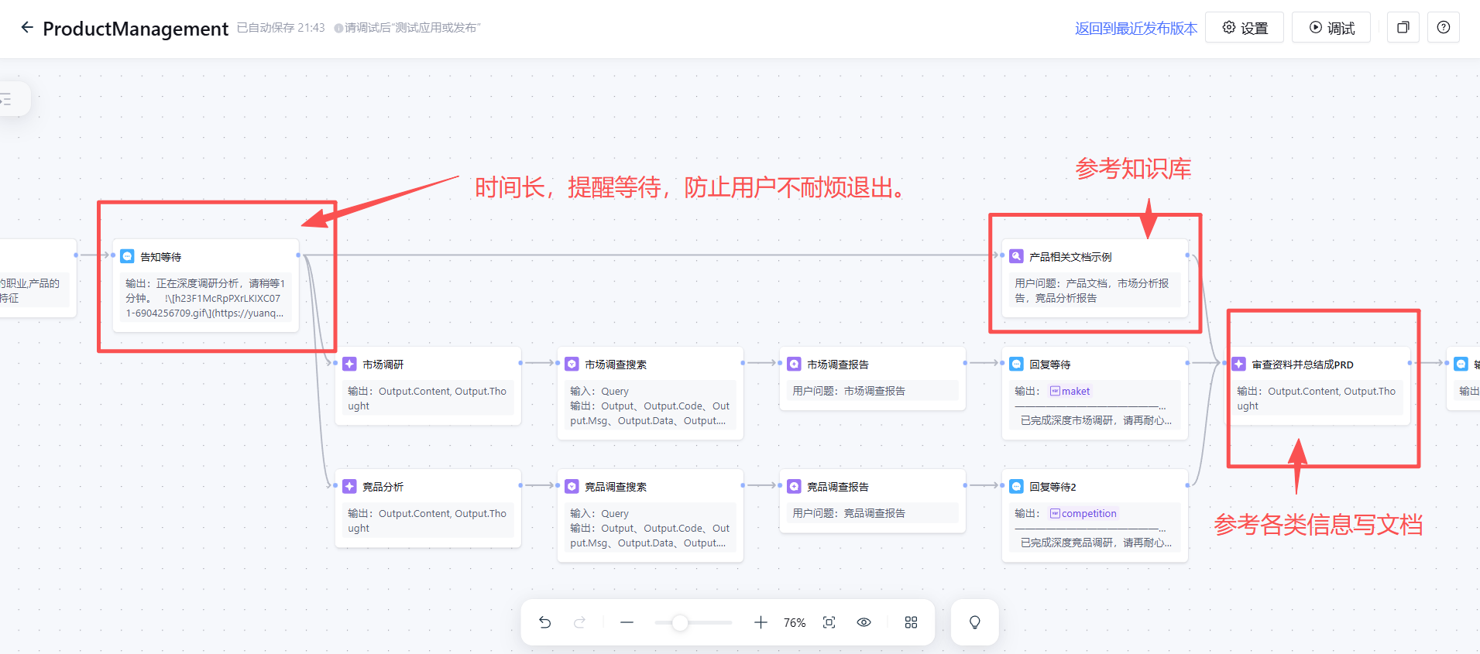
Task: Click 返回到最近发布版本 link
Action: click(x=1135, y=29)
